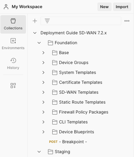Click the Base folder icon
This screenshot has width=134, height=157.
pos(55,53)
